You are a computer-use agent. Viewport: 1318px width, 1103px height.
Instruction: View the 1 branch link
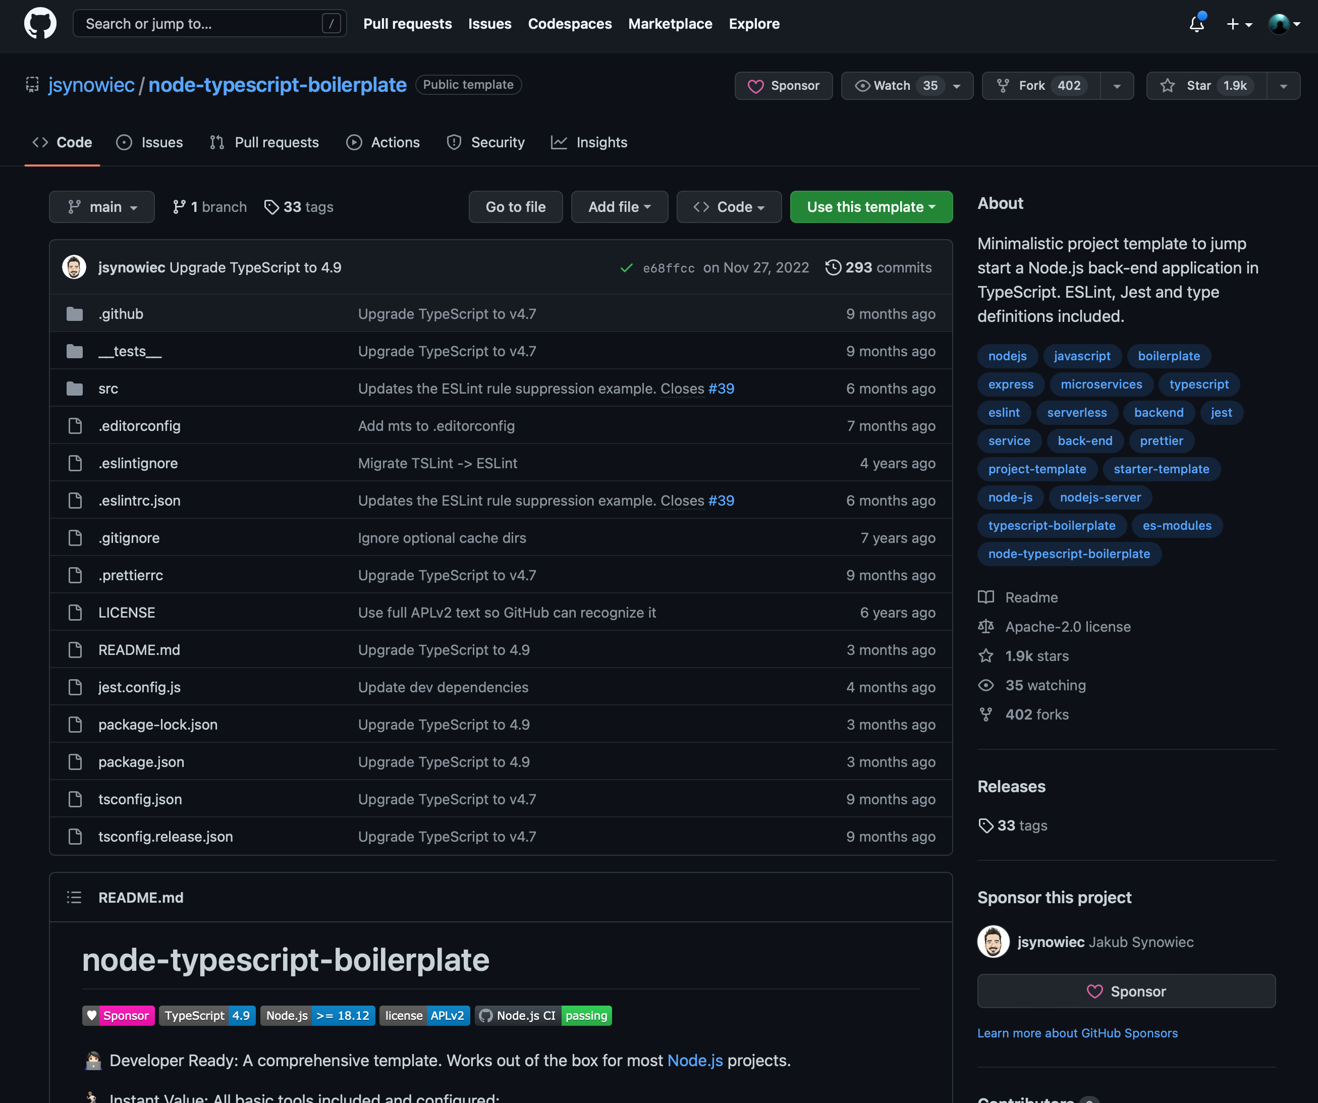[209, 207]
